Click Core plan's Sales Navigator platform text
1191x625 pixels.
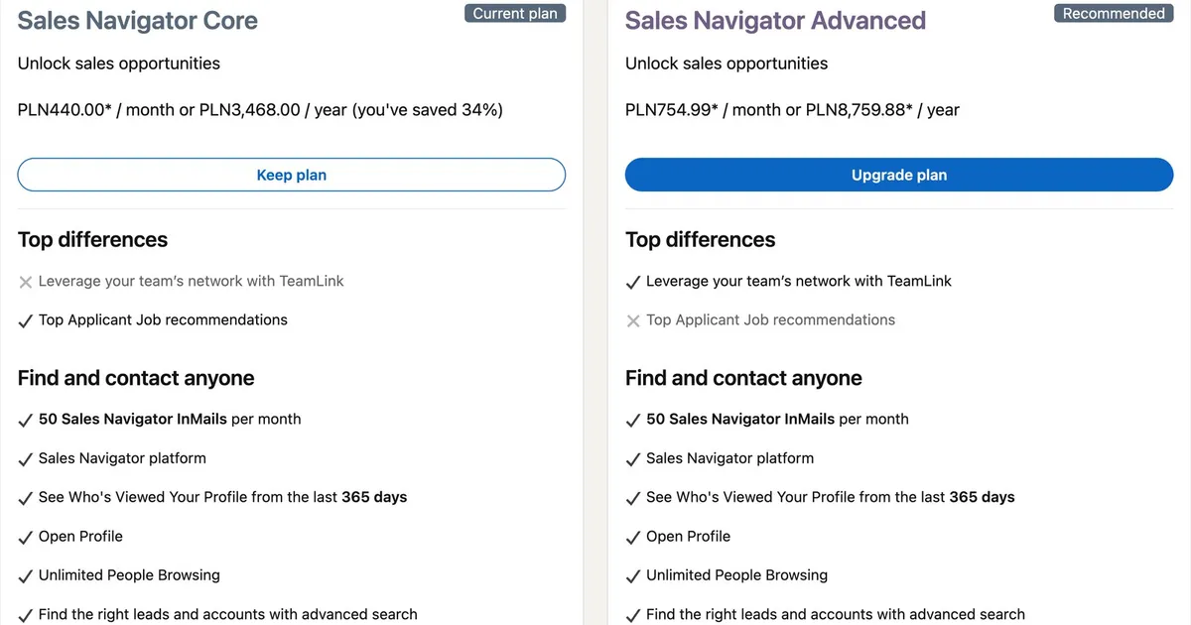pos(122,458)
